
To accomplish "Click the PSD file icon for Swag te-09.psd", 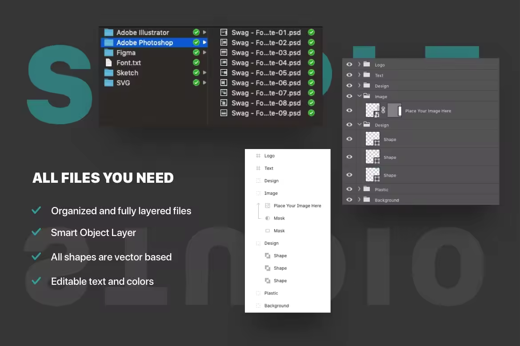I will [x=224, y=113].
